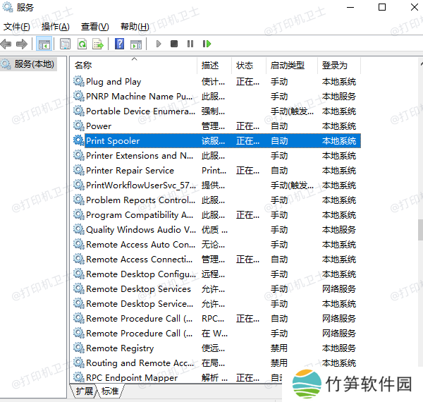Click the Export List toolbar icon

tap(99, 44)
